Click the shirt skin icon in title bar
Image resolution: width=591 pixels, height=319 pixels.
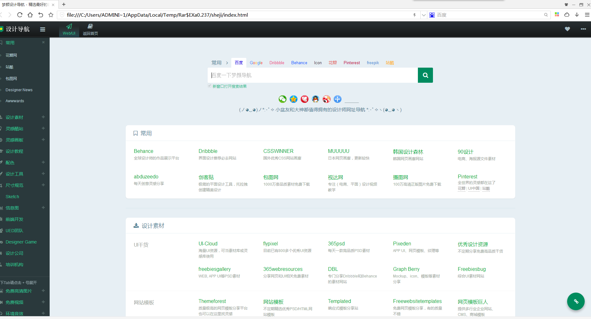tap(566, 4)
